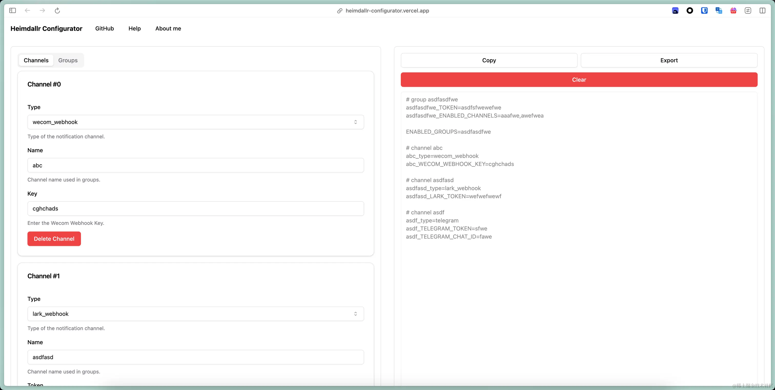Click the asdfasd_type=lark_webhook line

tap(443, 188)
